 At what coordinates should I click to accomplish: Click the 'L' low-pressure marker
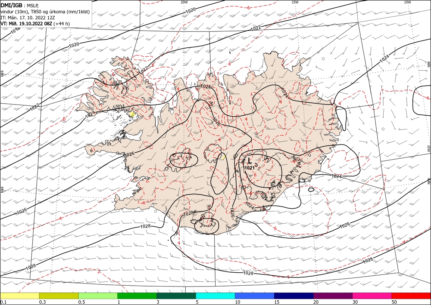(x=250, y=160)
